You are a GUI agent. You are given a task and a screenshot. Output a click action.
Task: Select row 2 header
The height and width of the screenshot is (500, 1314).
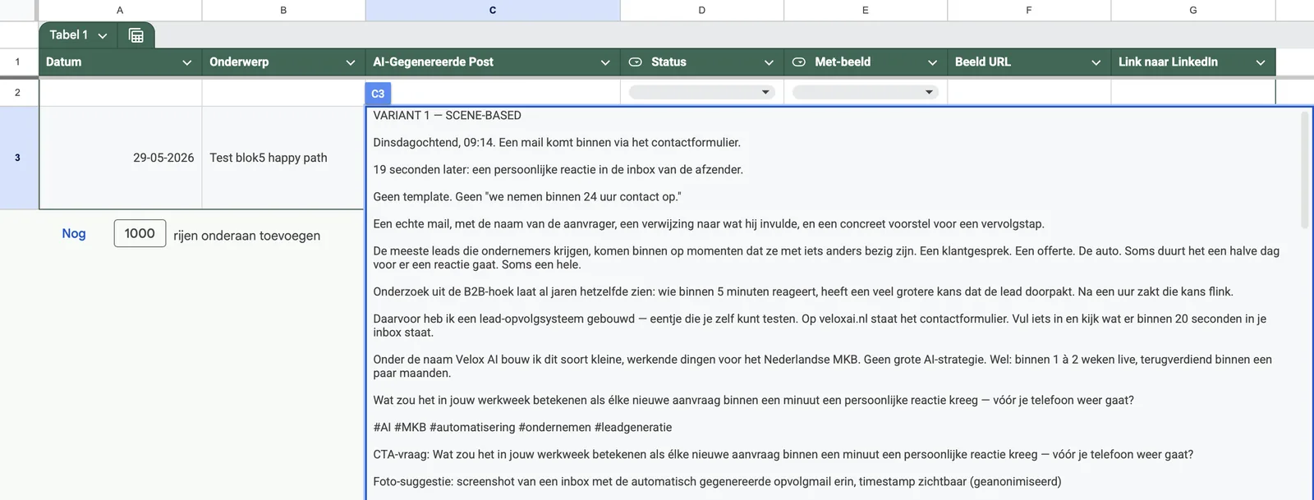[x=18, y=93]
